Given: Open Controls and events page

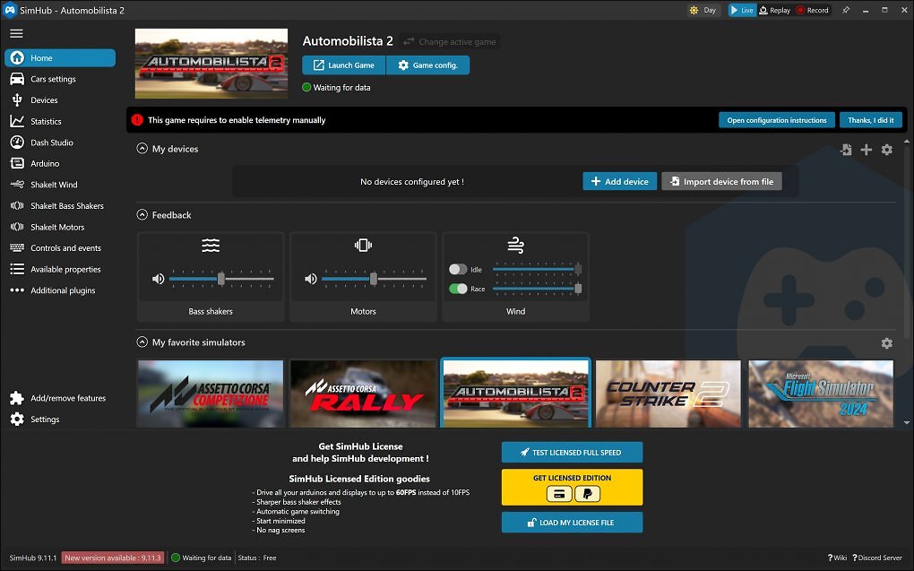Looking at the screenshot, I should (x=59, y=248).
